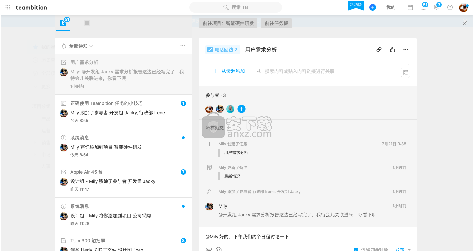Open the TU x 300 触控屏 notification
The height and width of the screenshot is (251, 475).
click(123, 241)
